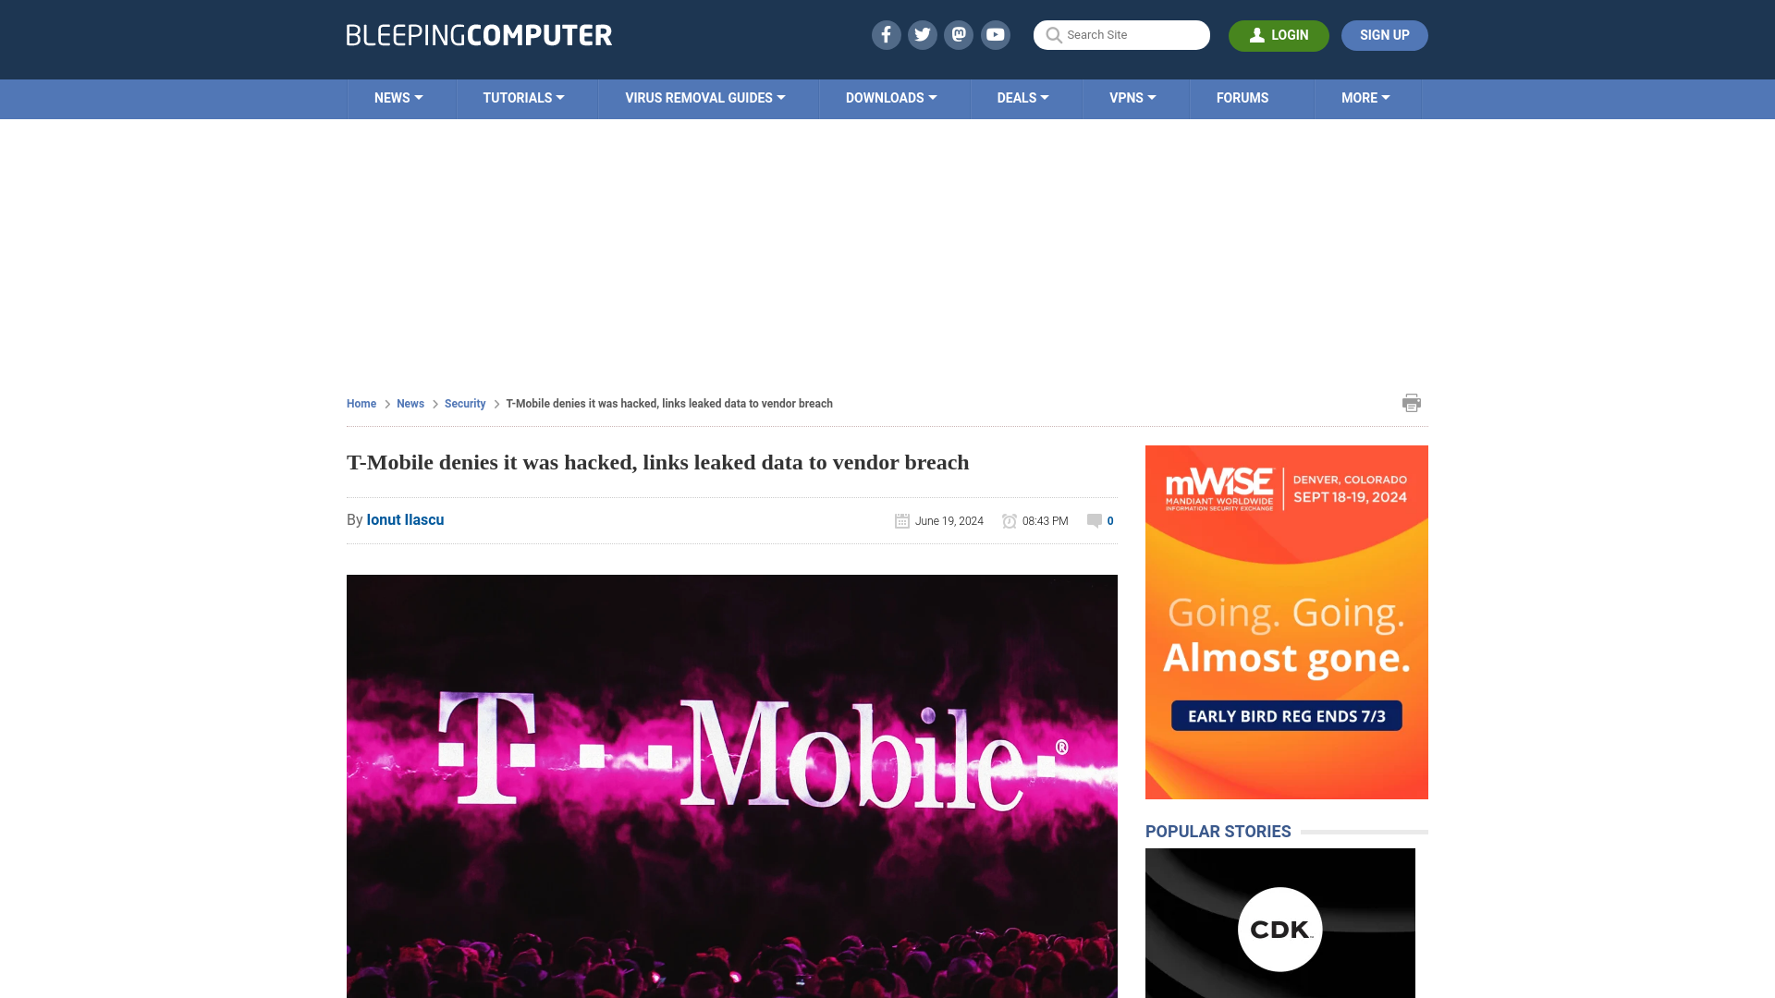Expand the TUTORIALS dropdown menu
The width and height of the screenshot is (1775, 998).
pyautogui.click(x=521, y=97)
